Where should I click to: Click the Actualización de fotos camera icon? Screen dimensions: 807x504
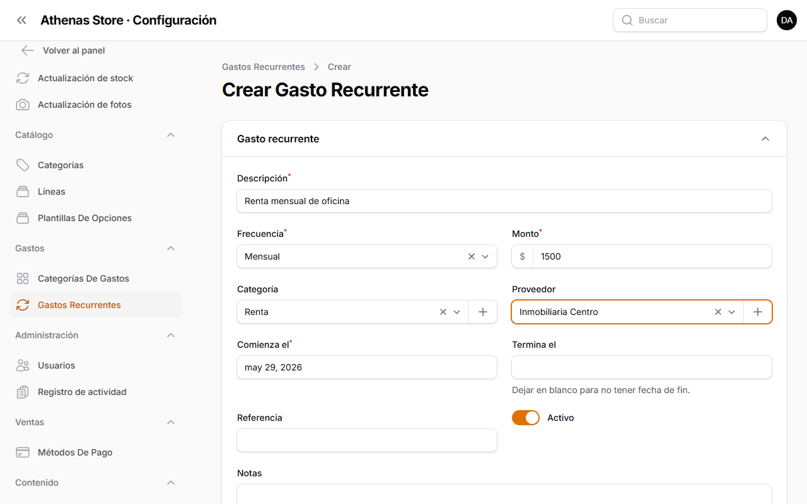(23, 105)
